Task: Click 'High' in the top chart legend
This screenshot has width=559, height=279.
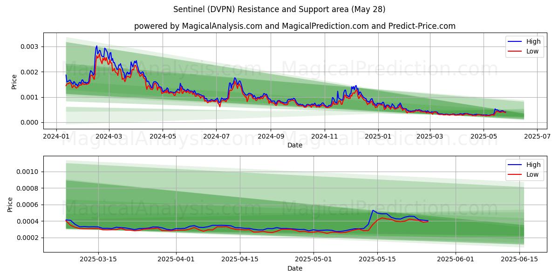Action: [533, 41]
